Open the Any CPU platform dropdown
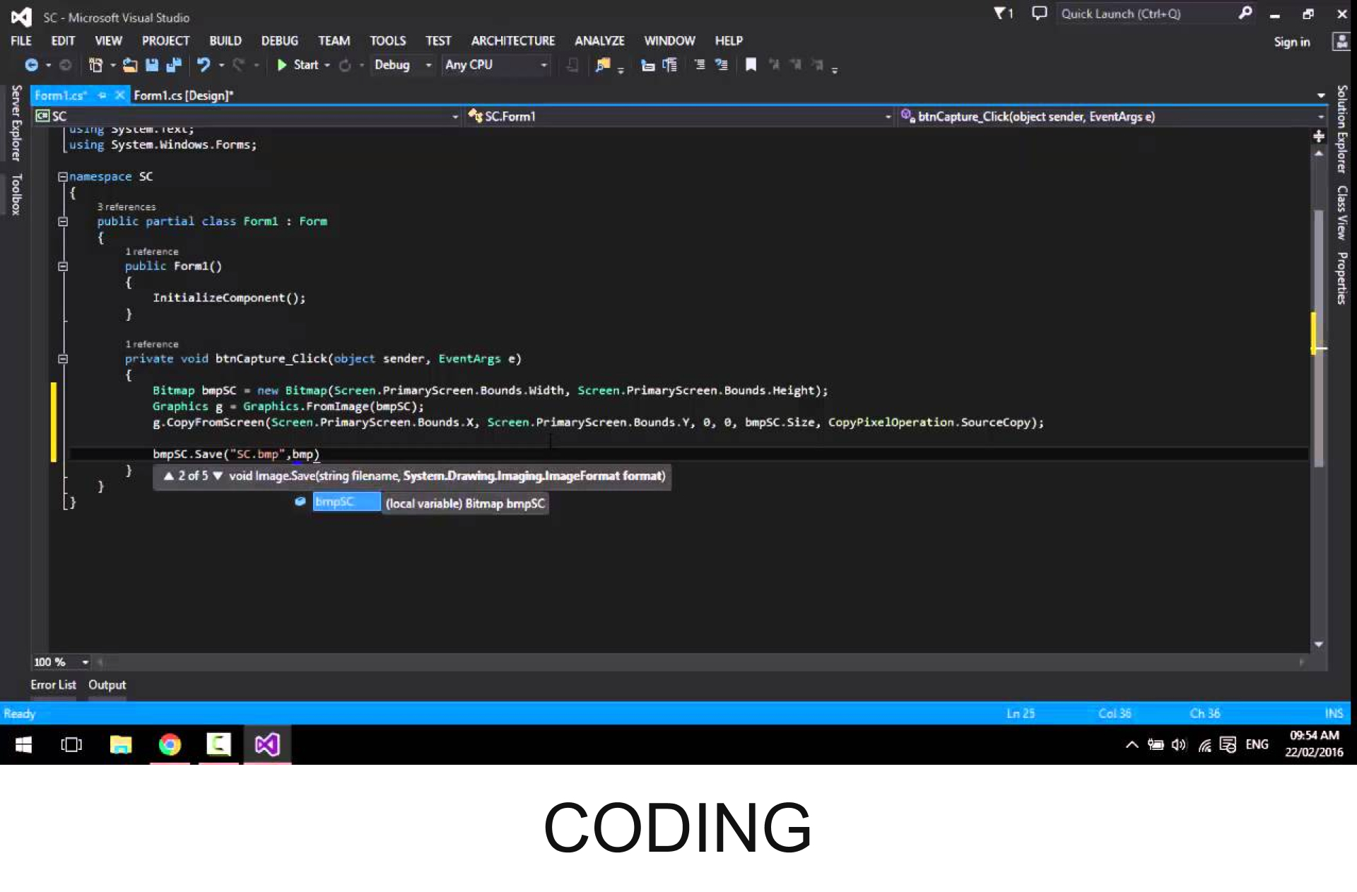The image size is (1357, 892). (543, 65)
